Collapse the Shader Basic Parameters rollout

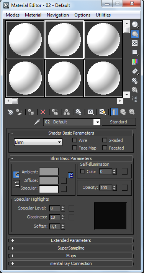(x=71, y=133)
